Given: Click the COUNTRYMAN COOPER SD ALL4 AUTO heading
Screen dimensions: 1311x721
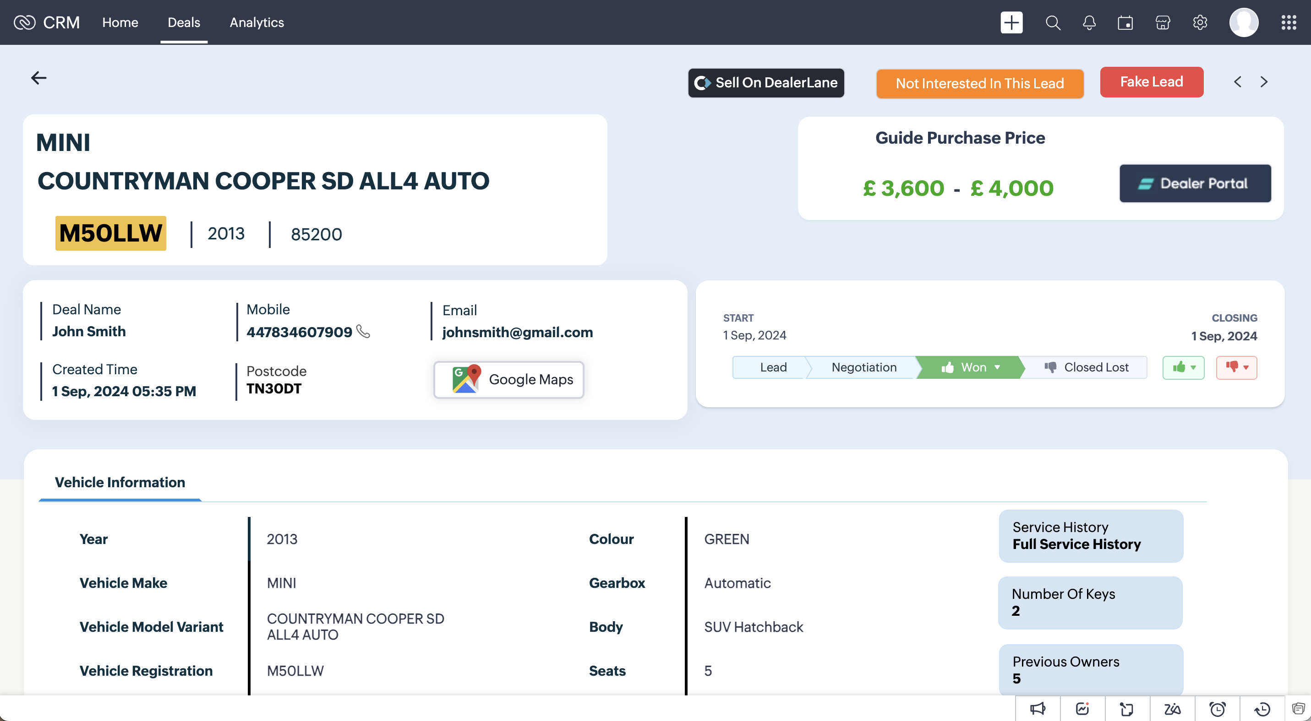Looking at the screenshot, I should click(x=263, y=181).
